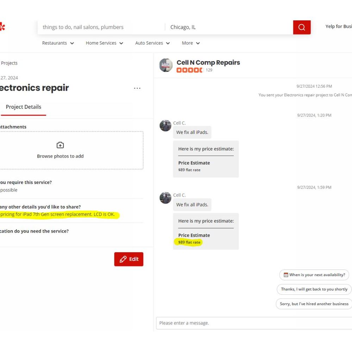Image resolution: width=352 pixels, height=352 pixels.
Task: Click the Yelp logo icon
Action: 2,26
